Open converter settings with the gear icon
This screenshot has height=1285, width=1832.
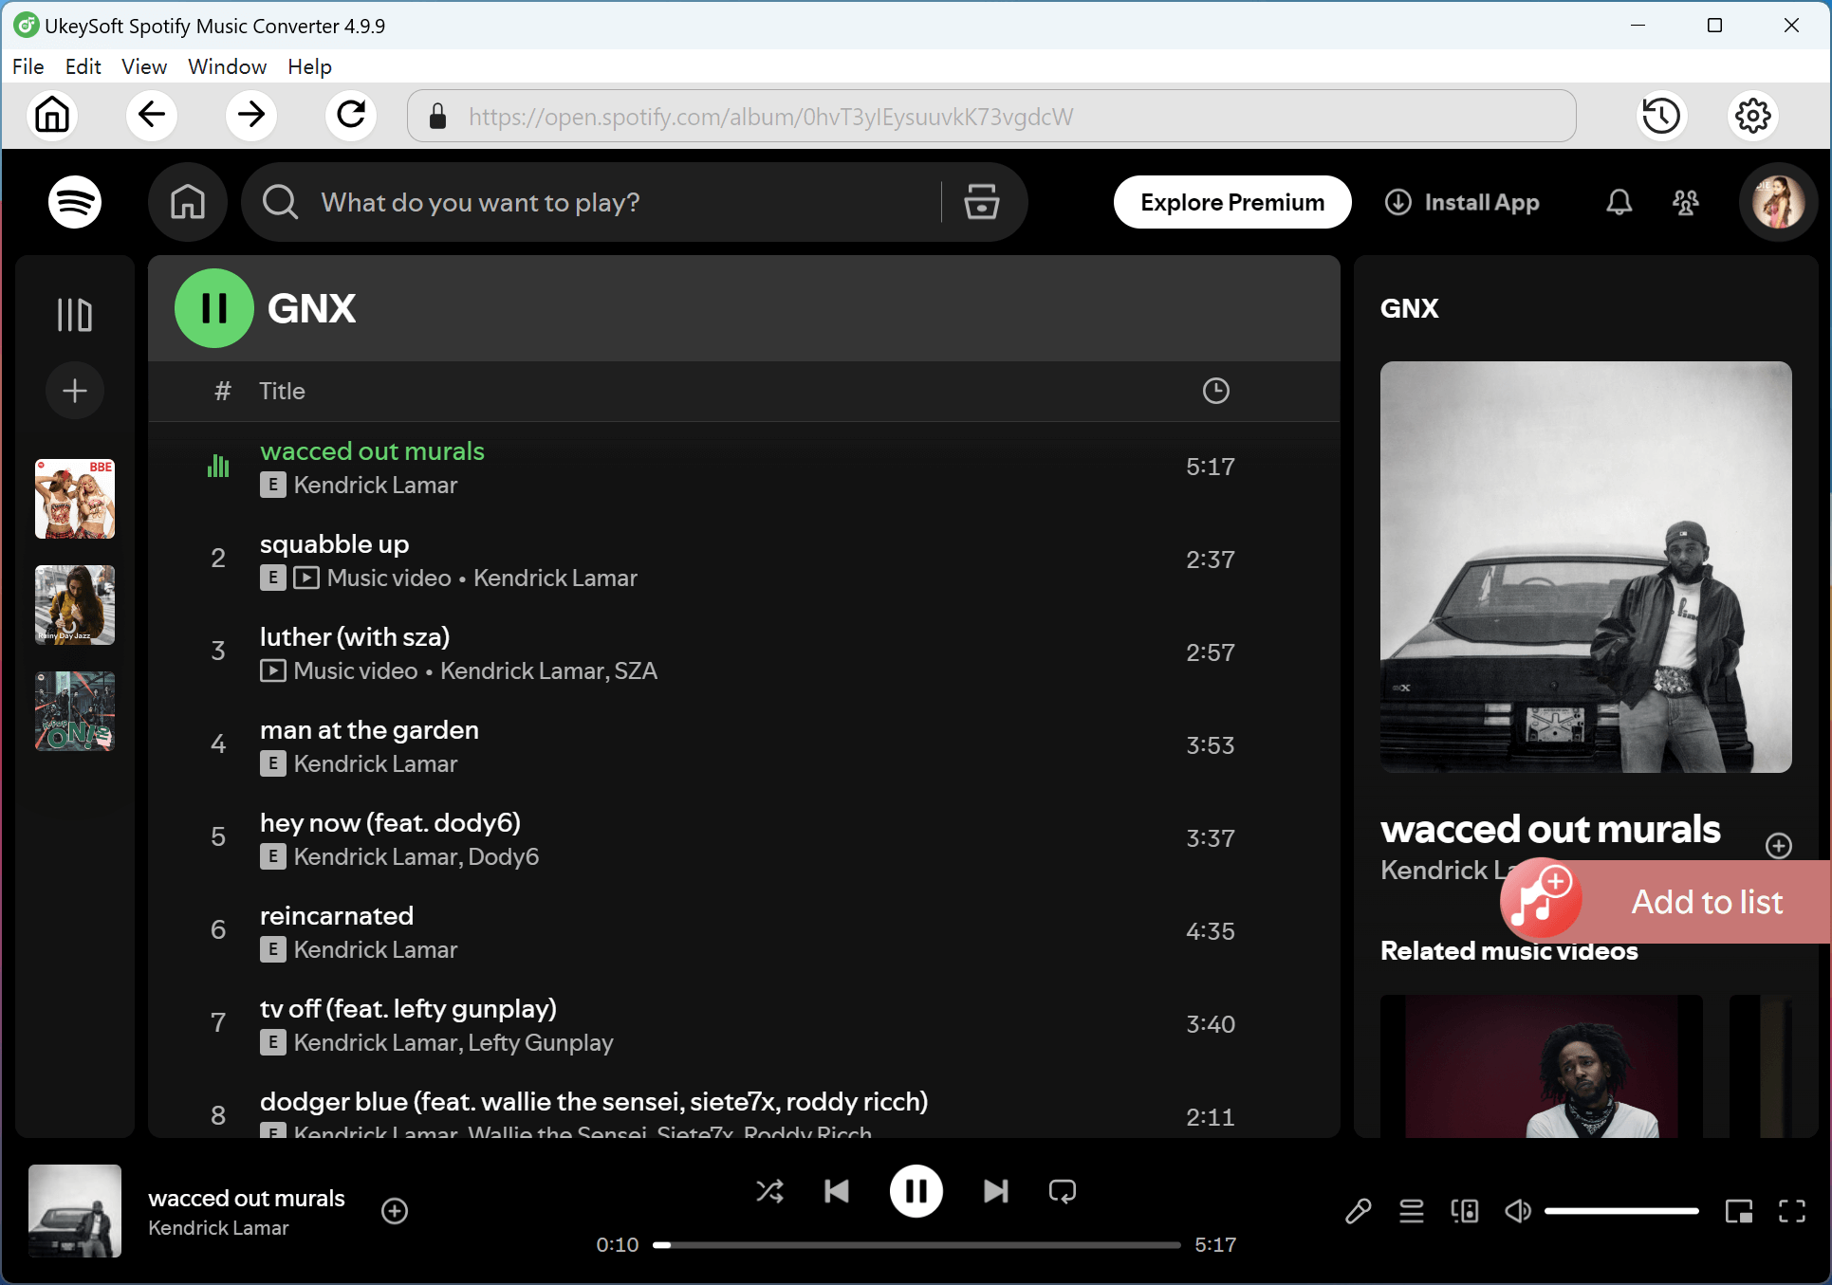[1752, 116]
